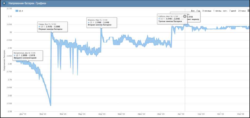Image resolution: width=250 pixels, height=118 pixels.
Task: Click the 'Авг '20' axis label
Action: pos(181,114)
